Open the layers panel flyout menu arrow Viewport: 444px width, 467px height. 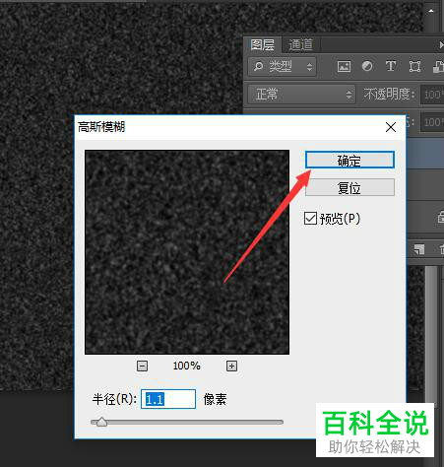point(441,45)
